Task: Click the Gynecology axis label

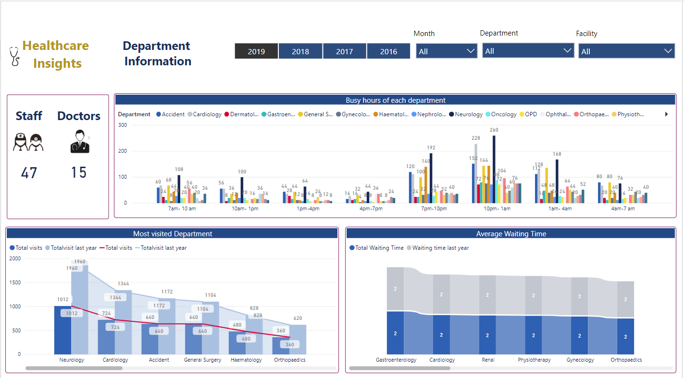Action: pos(580,360)
